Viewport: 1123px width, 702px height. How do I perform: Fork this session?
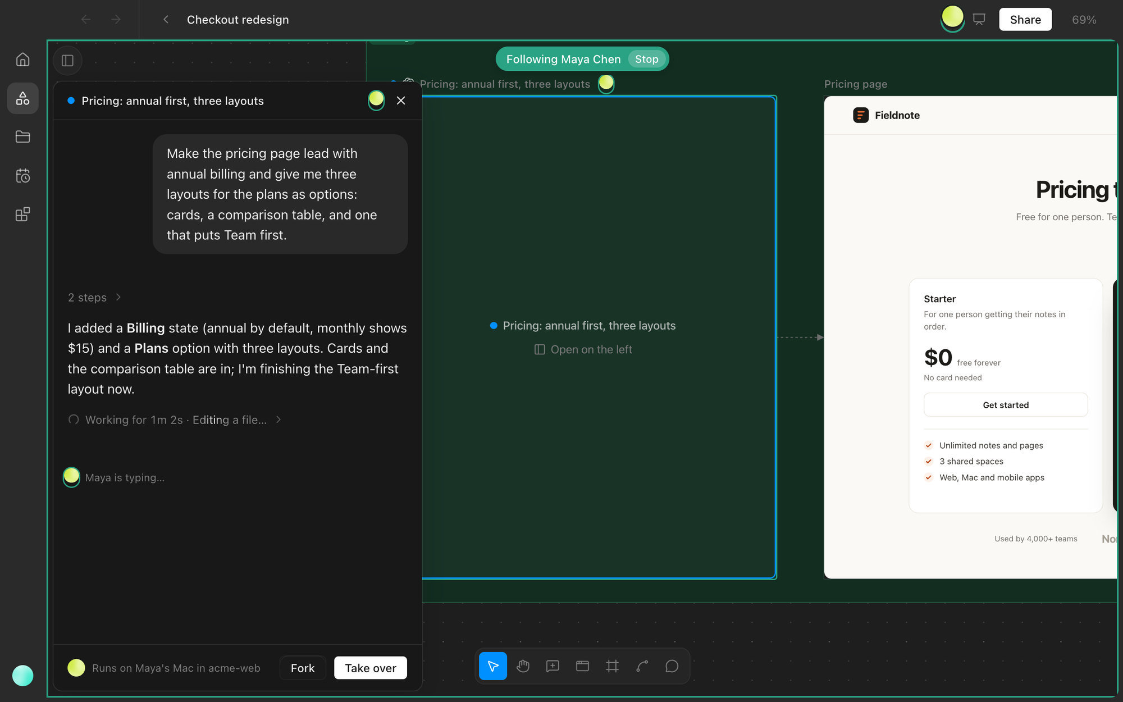coord(303,668)
